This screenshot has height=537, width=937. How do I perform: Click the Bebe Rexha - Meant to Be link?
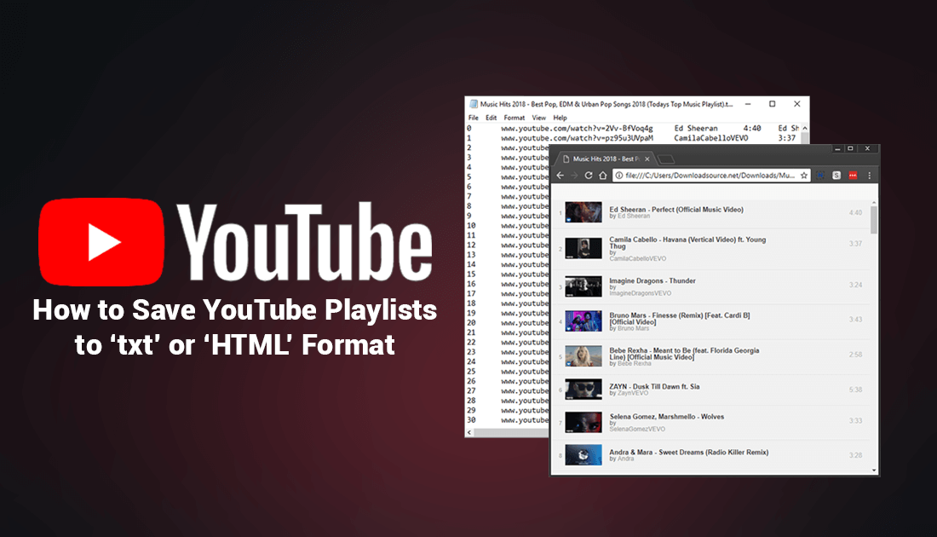coord(684,354)
